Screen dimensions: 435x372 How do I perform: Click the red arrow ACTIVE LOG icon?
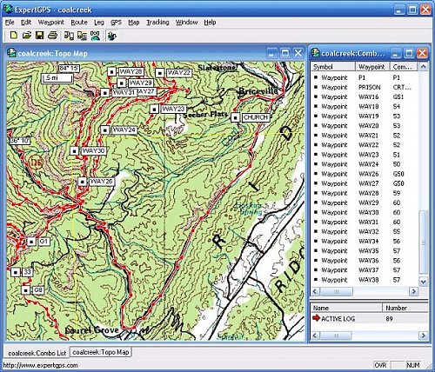pyautogui.click(x=316, y=318)
